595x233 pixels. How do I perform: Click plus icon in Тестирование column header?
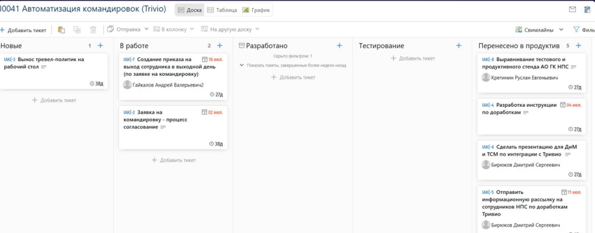click(458, 46)
